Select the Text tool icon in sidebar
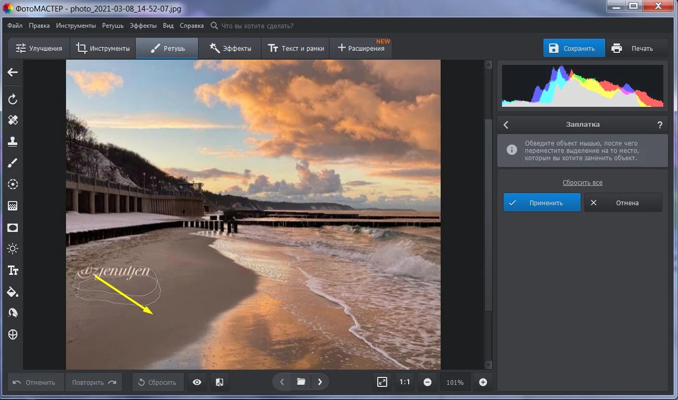678x400 pixels. click(13, 270)
